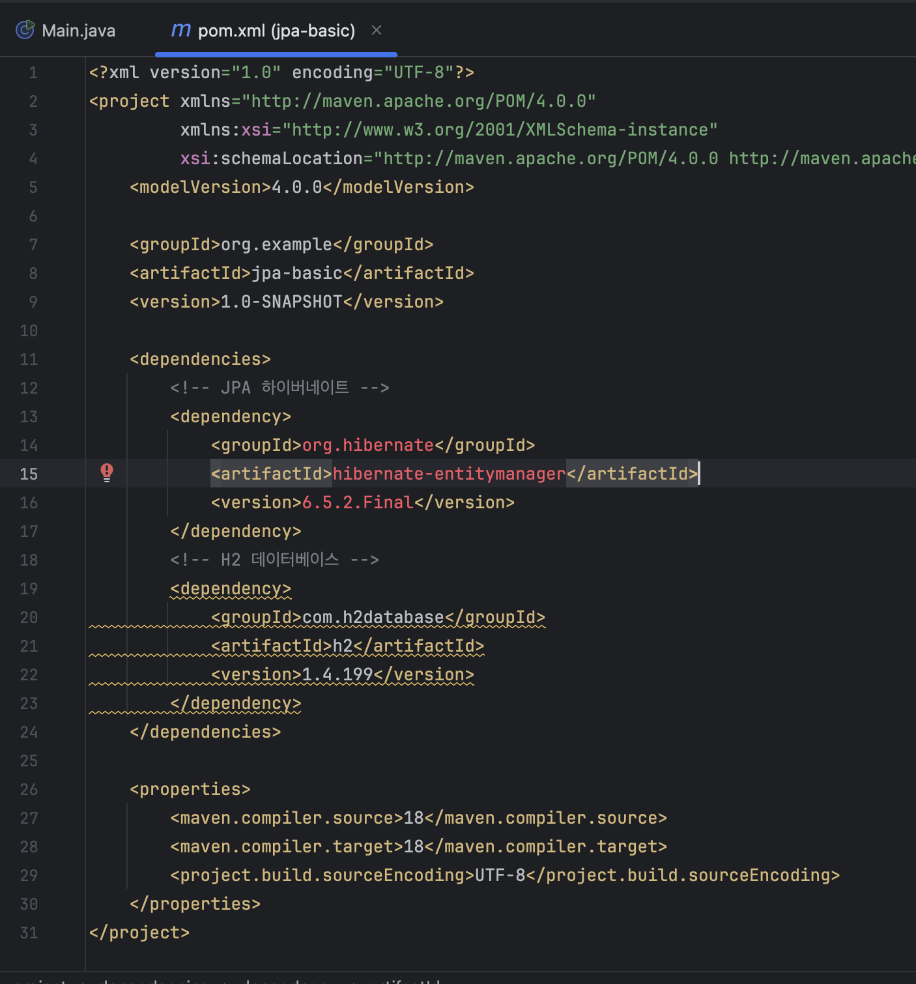
Task: Click the underlined dependency tag on line 19
Action: pyautogui.click(x=231, y=588)
